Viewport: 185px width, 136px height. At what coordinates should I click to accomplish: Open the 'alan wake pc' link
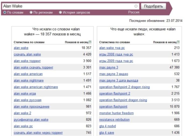(23, 126)
